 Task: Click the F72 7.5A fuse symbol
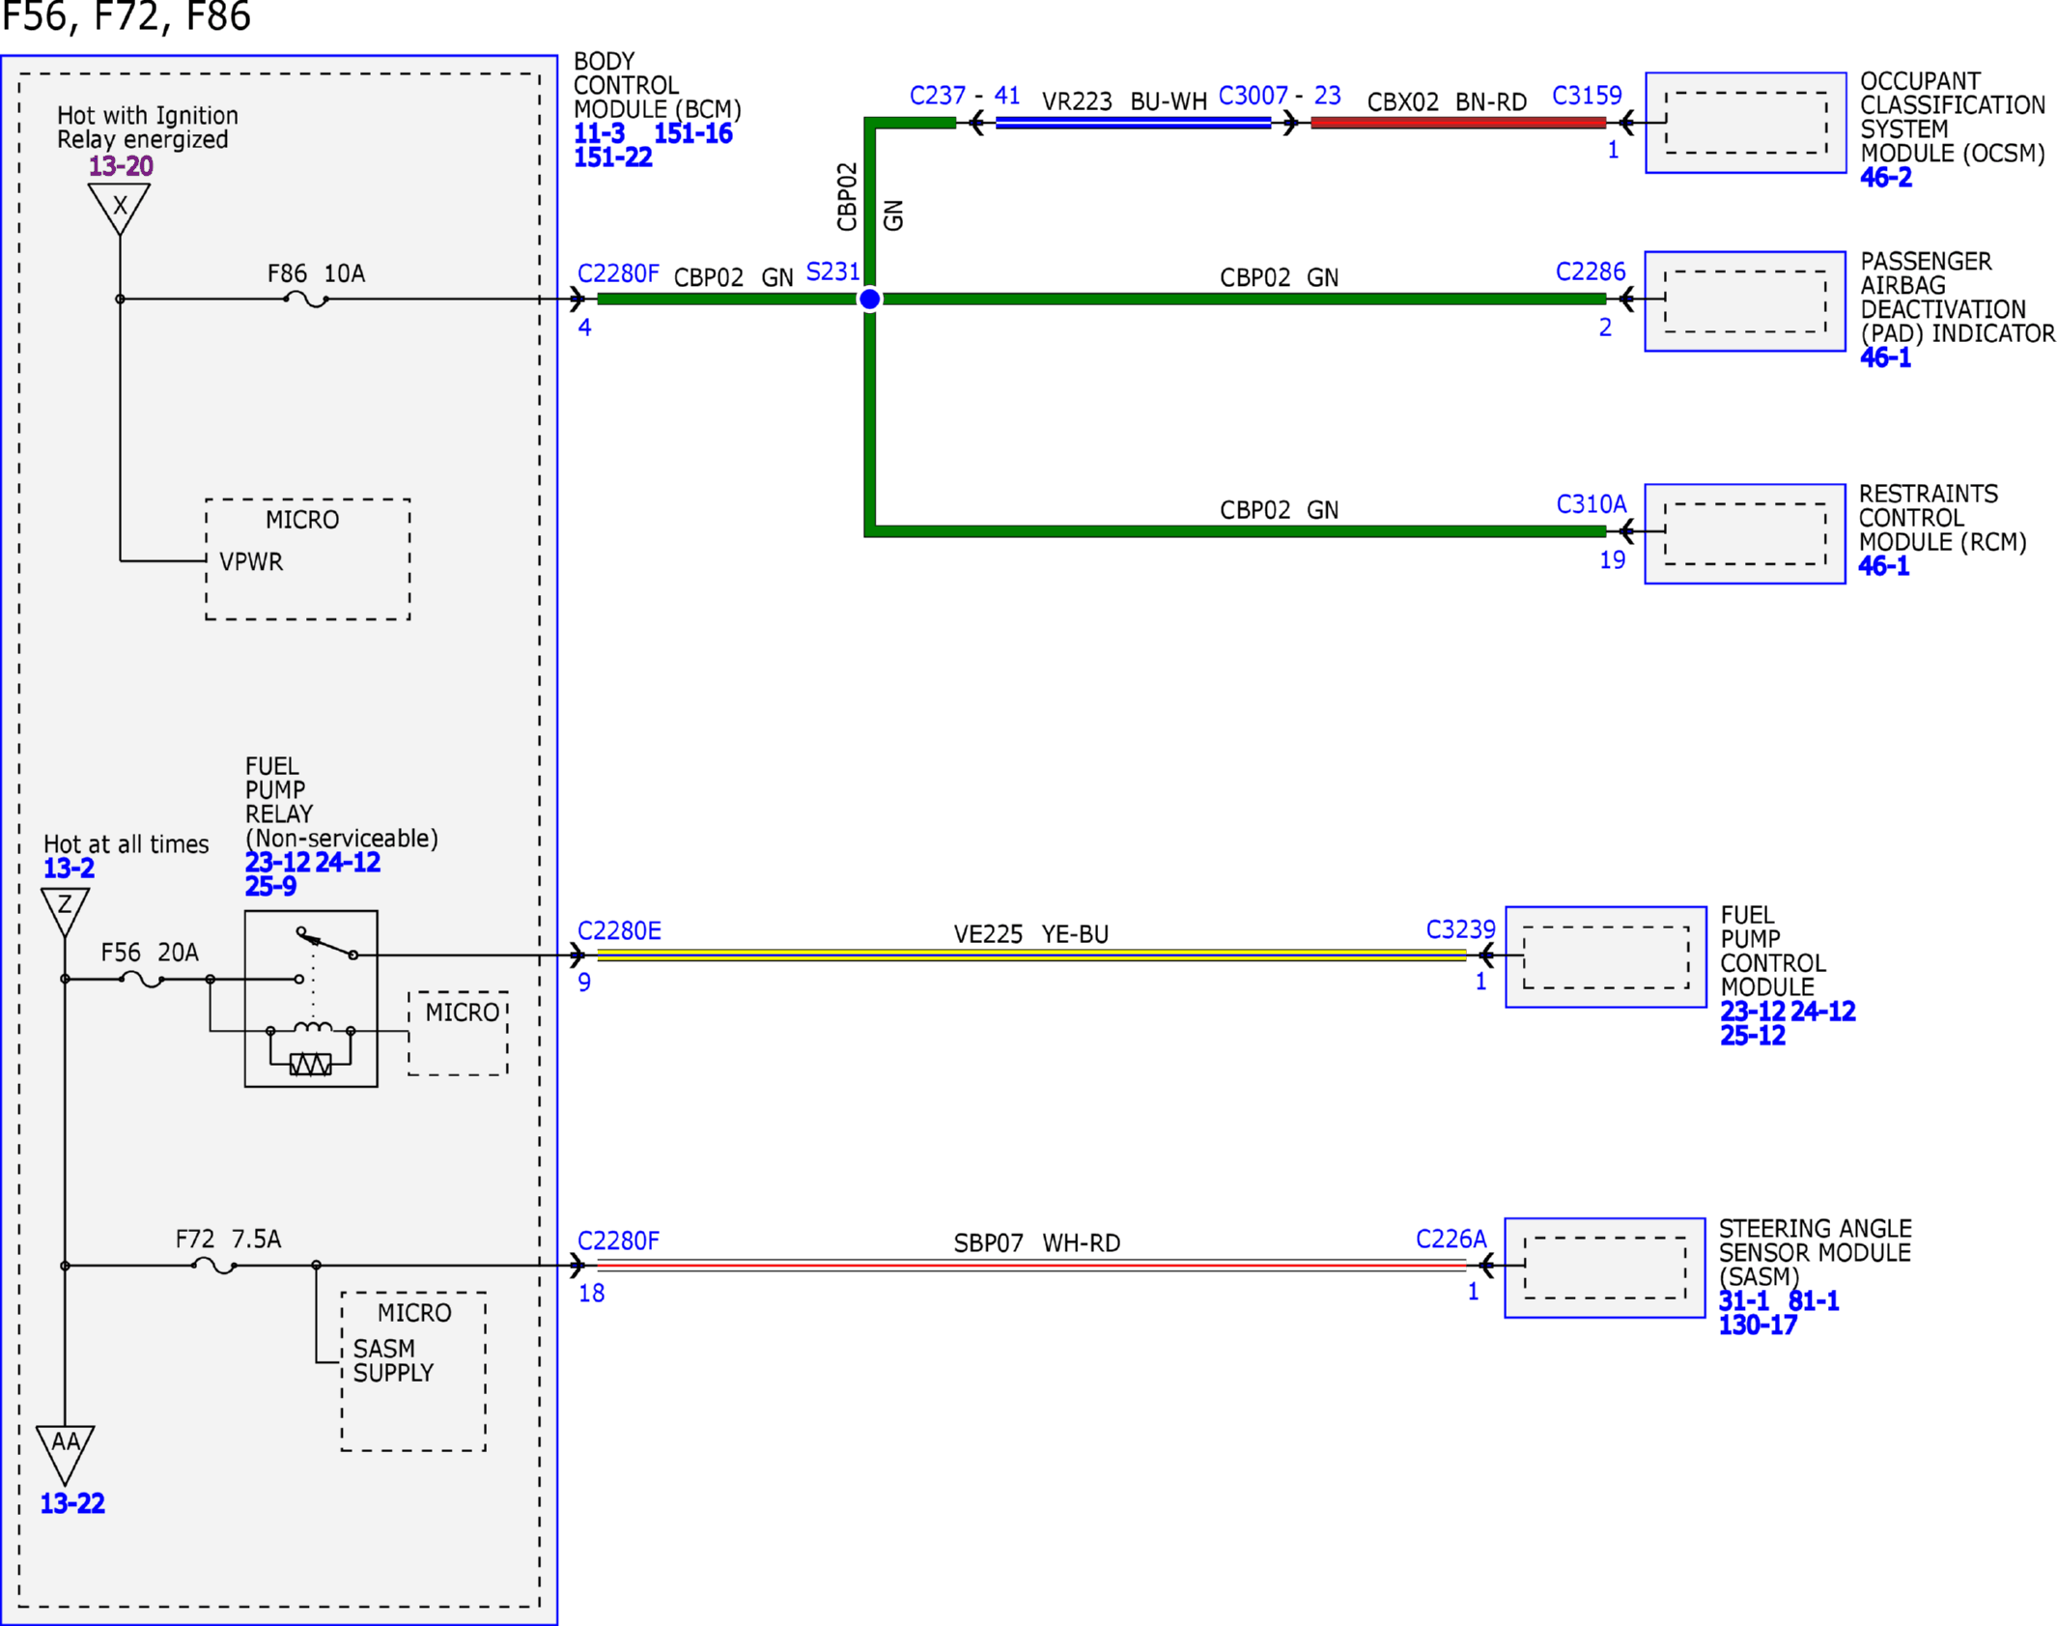pos(214,1265)
